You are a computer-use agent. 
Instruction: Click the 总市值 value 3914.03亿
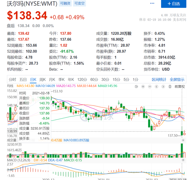click(x=167, y=57)
